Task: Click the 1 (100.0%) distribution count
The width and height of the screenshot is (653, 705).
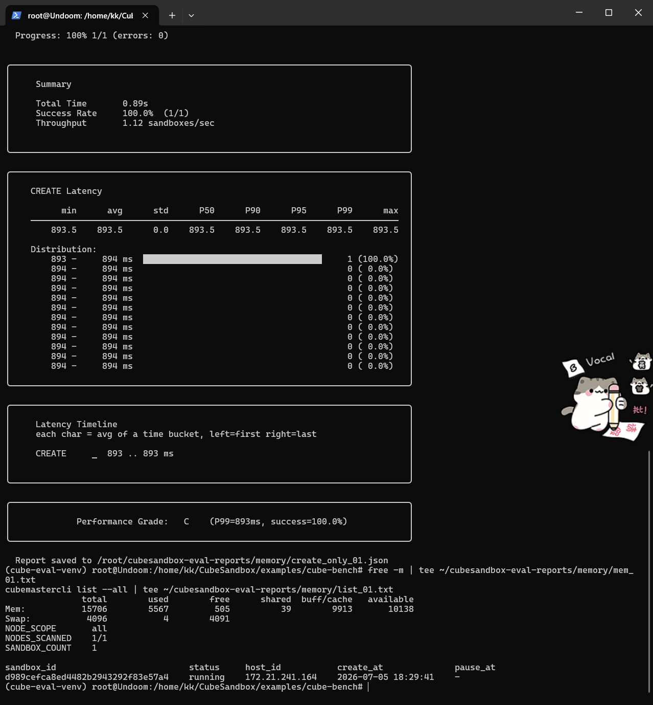Action: click(x=373, y=259)
